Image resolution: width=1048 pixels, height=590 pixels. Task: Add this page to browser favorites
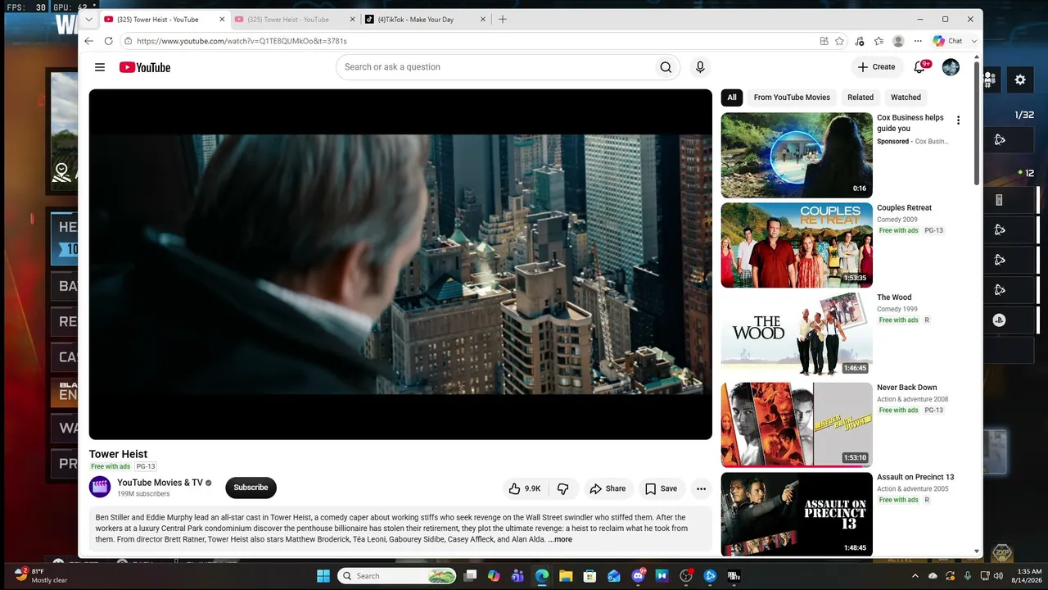pyautogui.click(x=839, y=41)
